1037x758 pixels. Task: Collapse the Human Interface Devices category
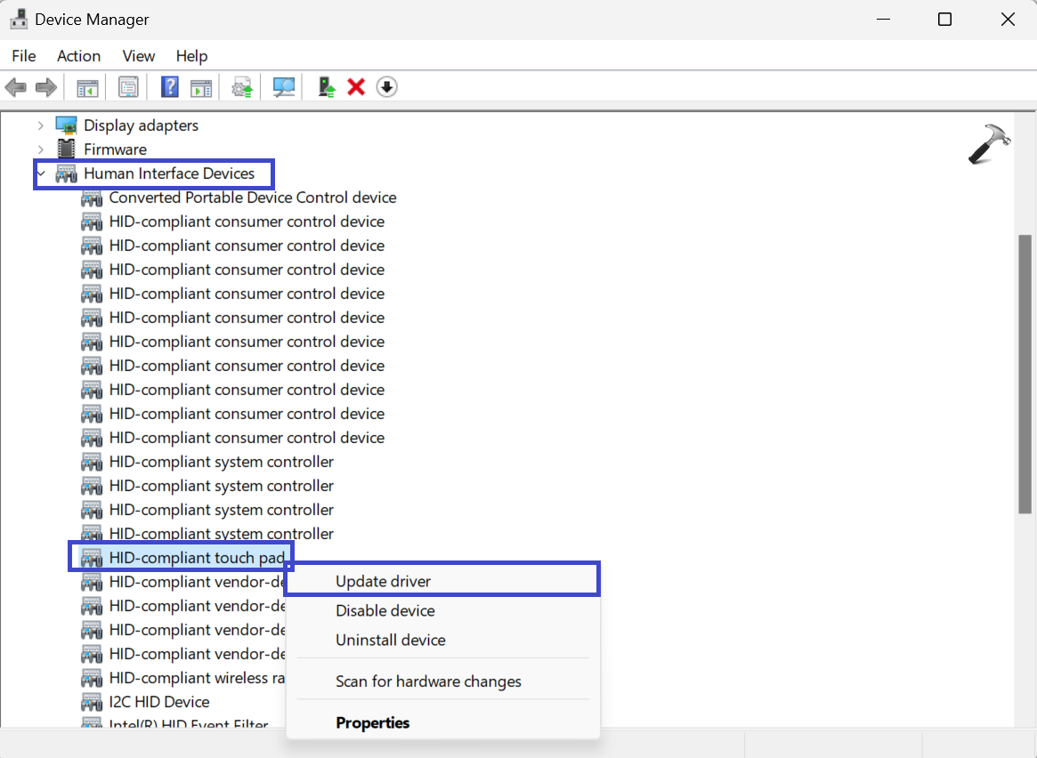point(41,173)
